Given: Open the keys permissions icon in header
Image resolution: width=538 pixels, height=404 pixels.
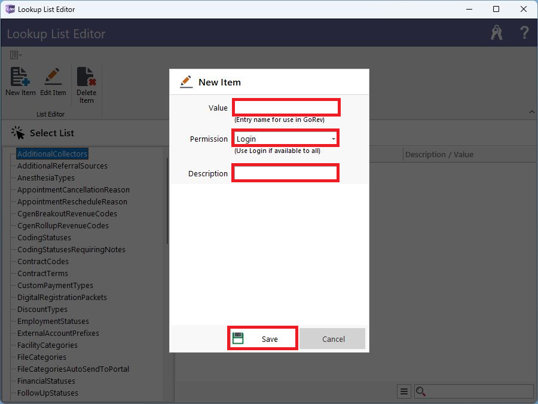Looking at the screenshot, I should [497, 33].
